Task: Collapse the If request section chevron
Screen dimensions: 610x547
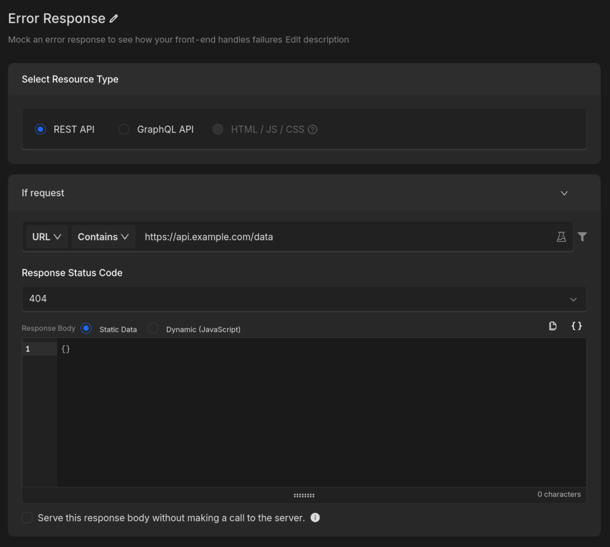Action: coord(564,193)
